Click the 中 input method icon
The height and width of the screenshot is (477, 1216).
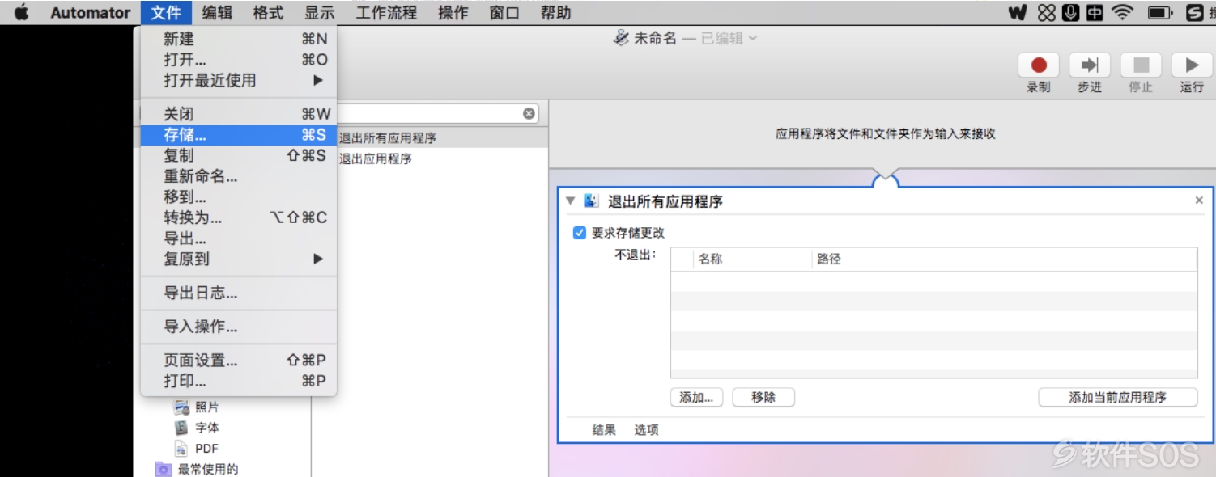pos(1094,13)
